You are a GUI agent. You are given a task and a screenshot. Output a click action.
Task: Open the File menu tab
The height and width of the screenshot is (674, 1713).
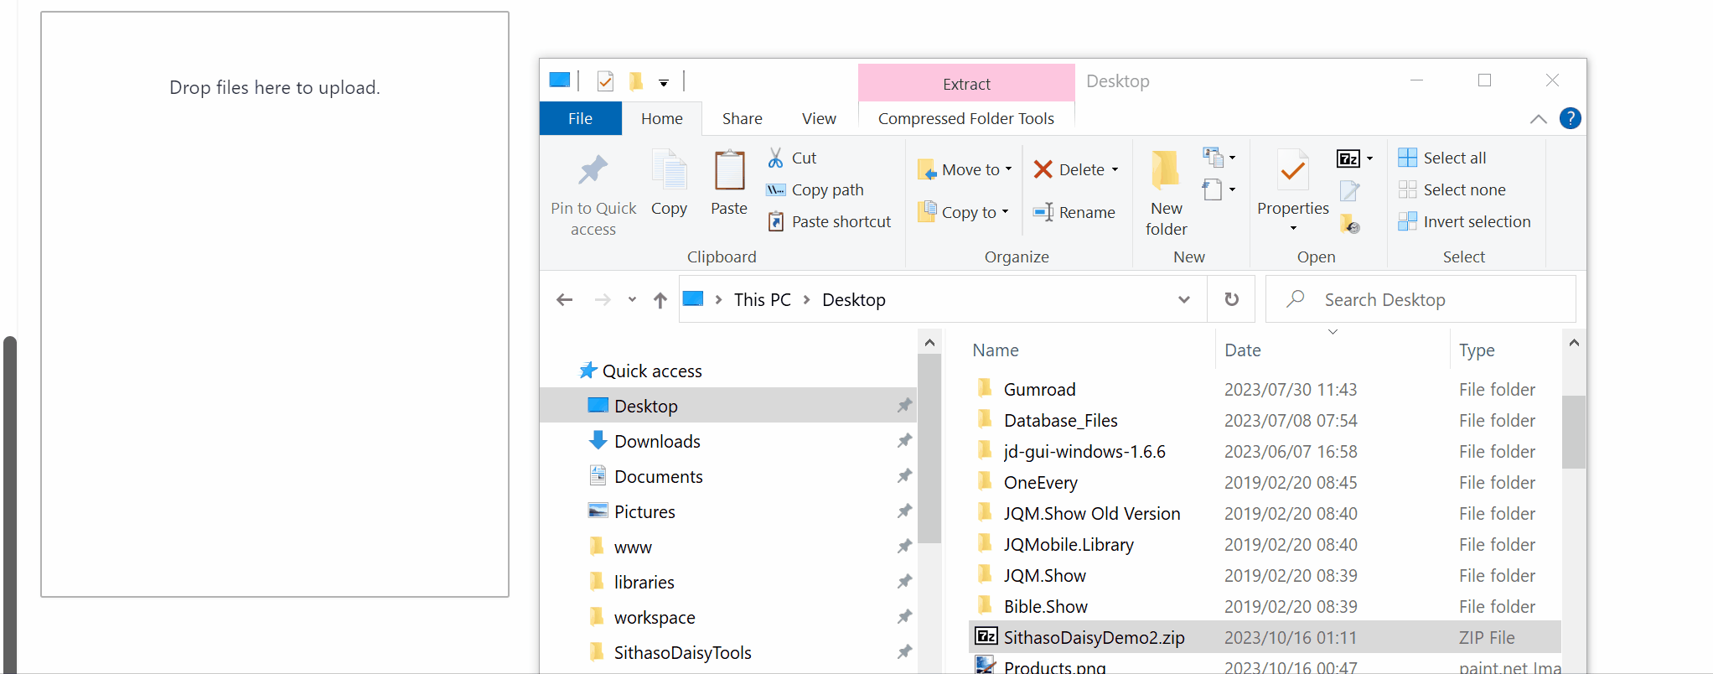coord(580,118)
